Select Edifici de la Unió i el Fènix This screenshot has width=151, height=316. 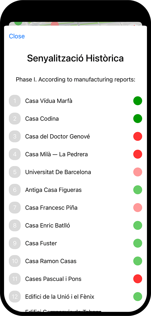[60, 297]
